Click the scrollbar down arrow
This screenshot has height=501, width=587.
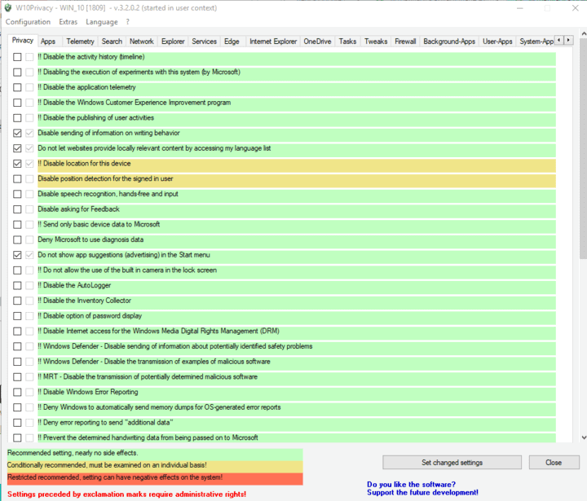point(583,437)
